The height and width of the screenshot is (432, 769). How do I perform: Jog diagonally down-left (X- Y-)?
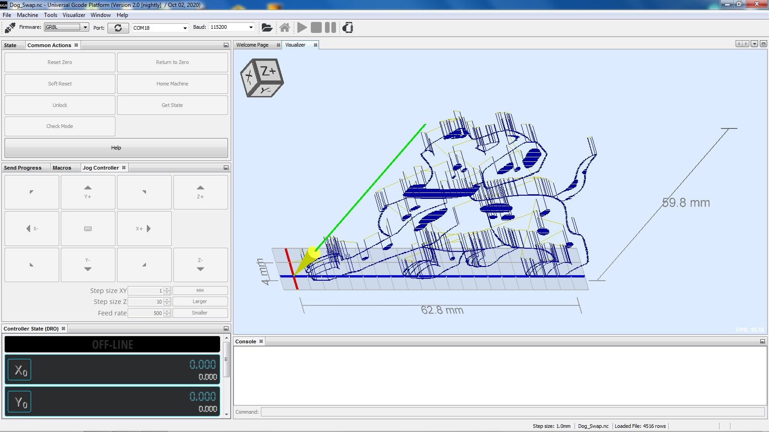[x=32, y=265]
